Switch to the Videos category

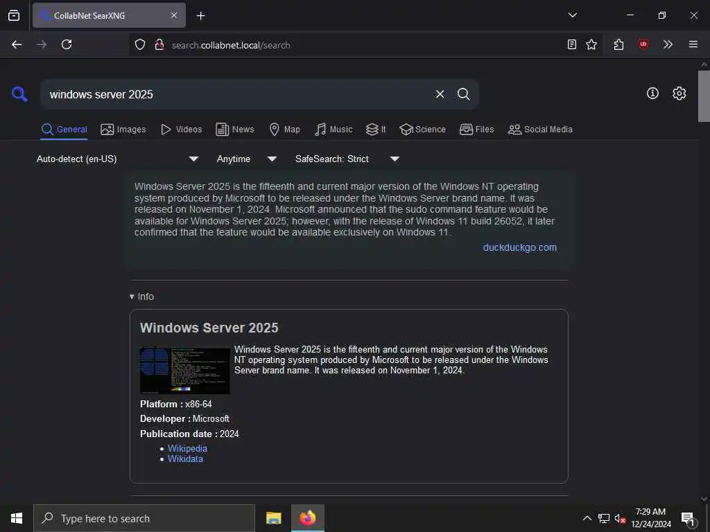tap(181, 130)
